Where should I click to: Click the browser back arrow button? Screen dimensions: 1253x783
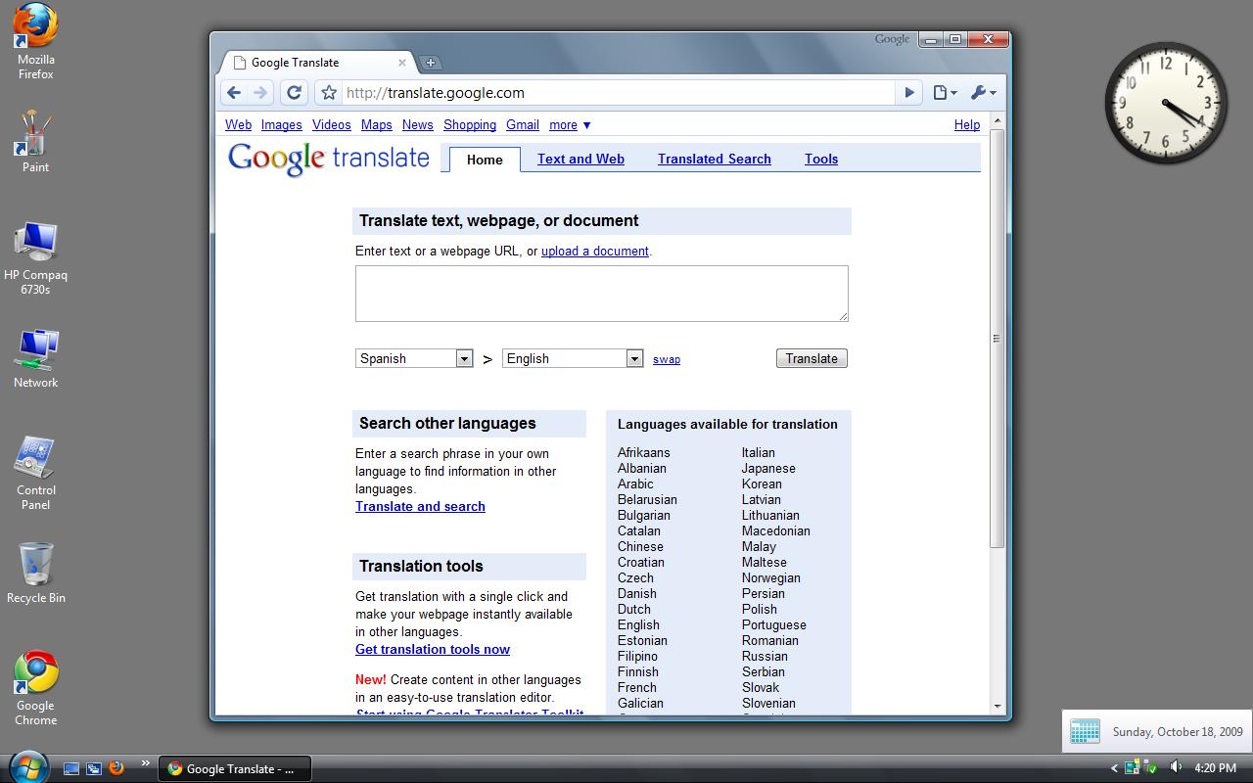[233, 93]
